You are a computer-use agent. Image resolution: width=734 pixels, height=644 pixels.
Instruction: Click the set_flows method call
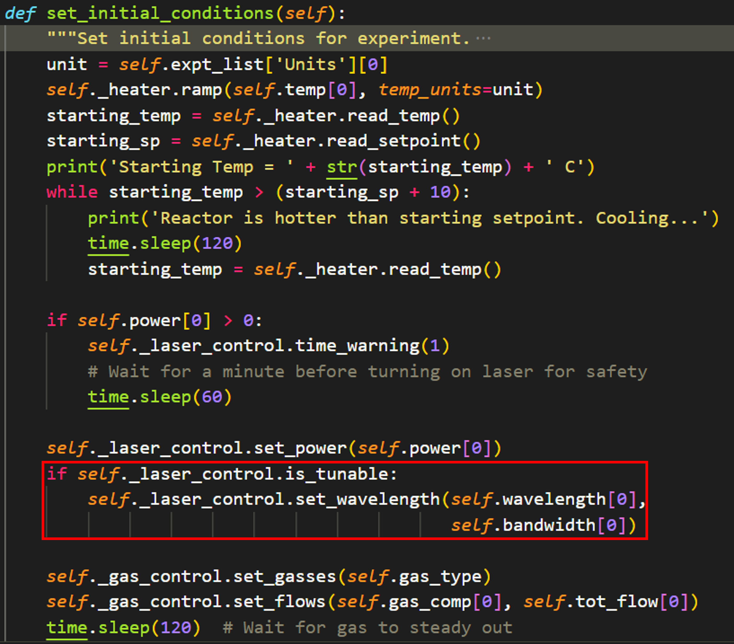pos(279,602)
